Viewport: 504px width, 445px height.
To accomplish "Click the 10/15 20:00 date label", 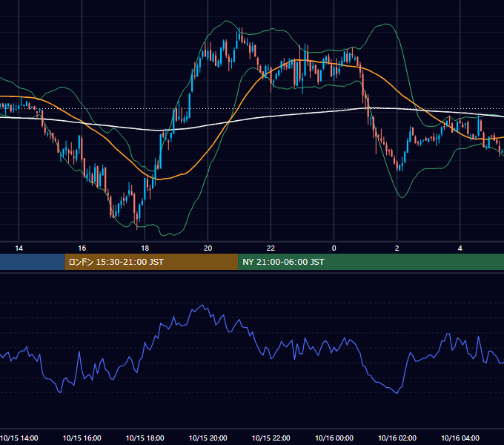I will tap(208, 438).
